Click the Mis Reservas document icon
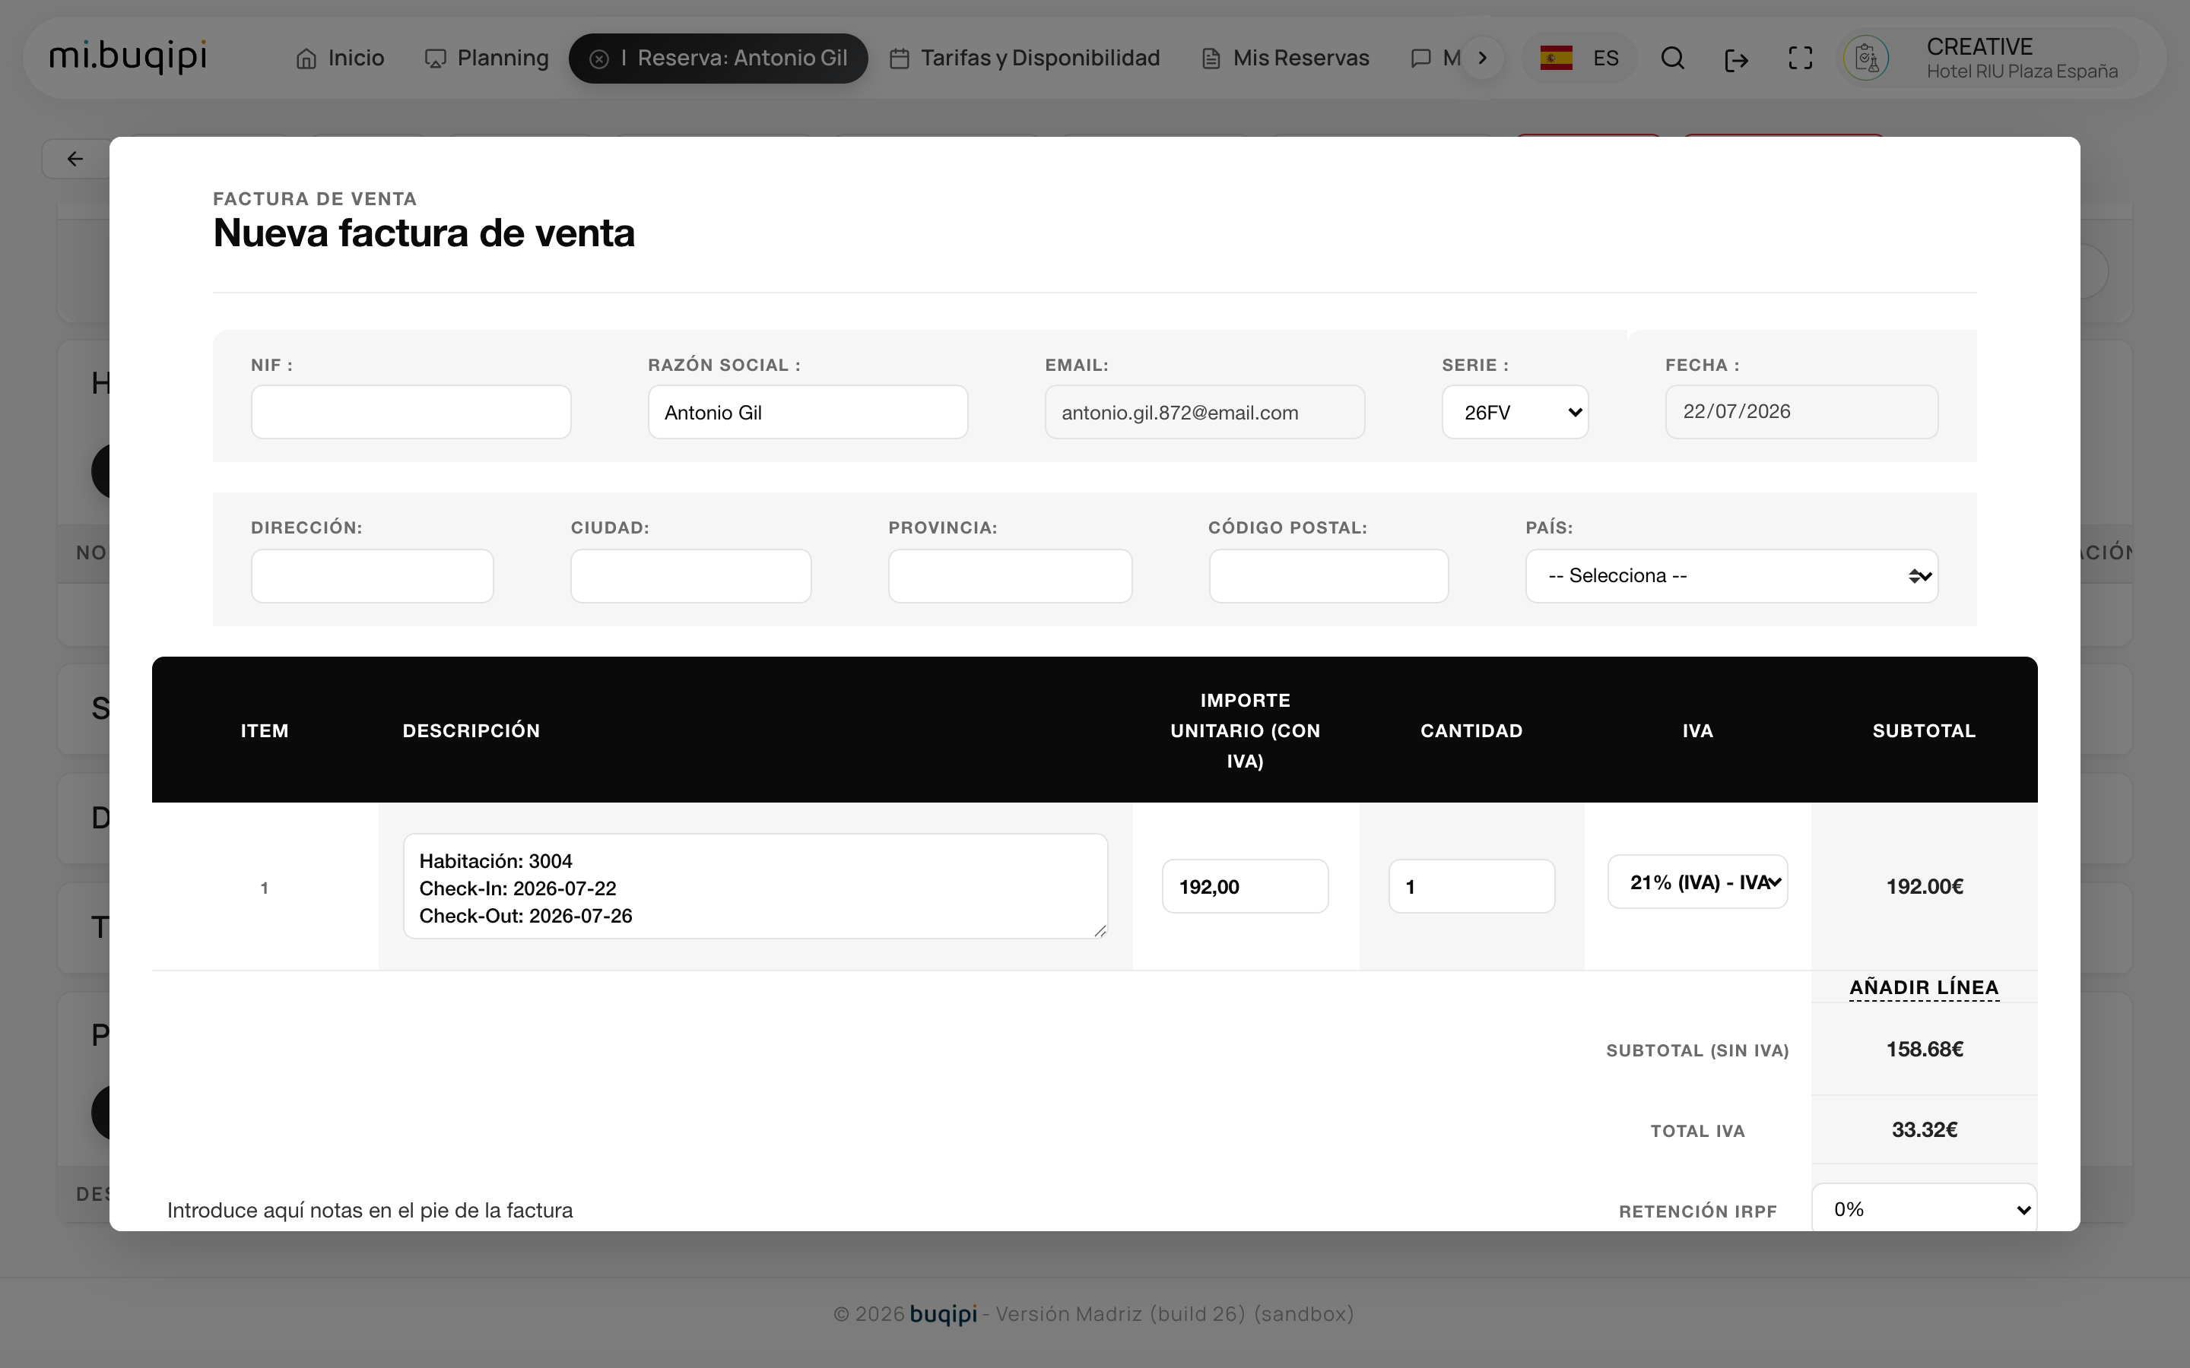Screen dimensions: 2190x1368 click(x=1211, y=59)
